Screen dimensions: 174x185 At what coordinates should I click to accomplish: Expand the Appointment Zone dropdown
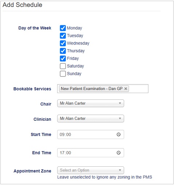91,170
